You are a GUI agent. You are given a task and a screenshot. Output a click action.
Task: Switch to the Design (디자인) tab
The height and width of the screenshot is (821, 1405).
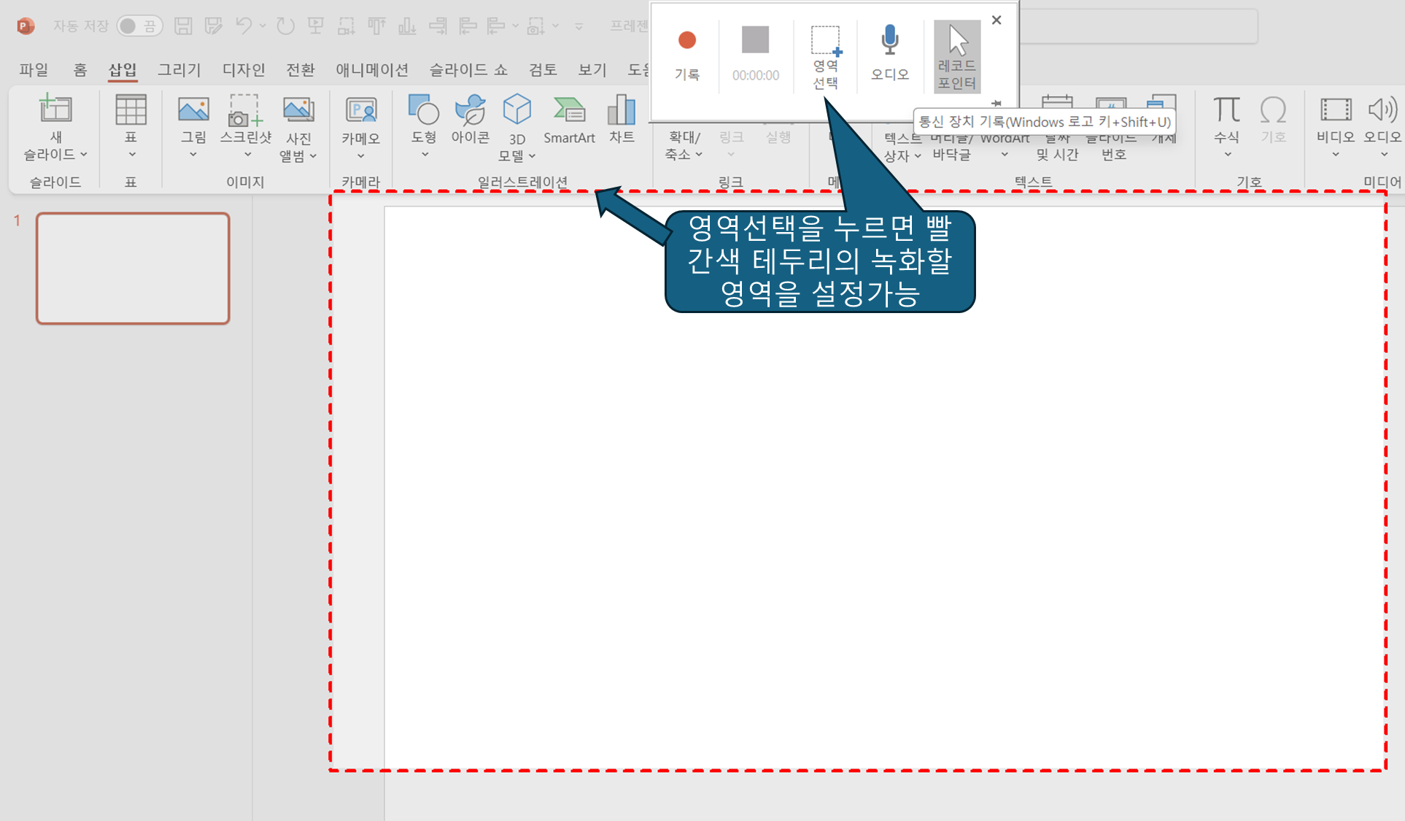click(243, 69)
